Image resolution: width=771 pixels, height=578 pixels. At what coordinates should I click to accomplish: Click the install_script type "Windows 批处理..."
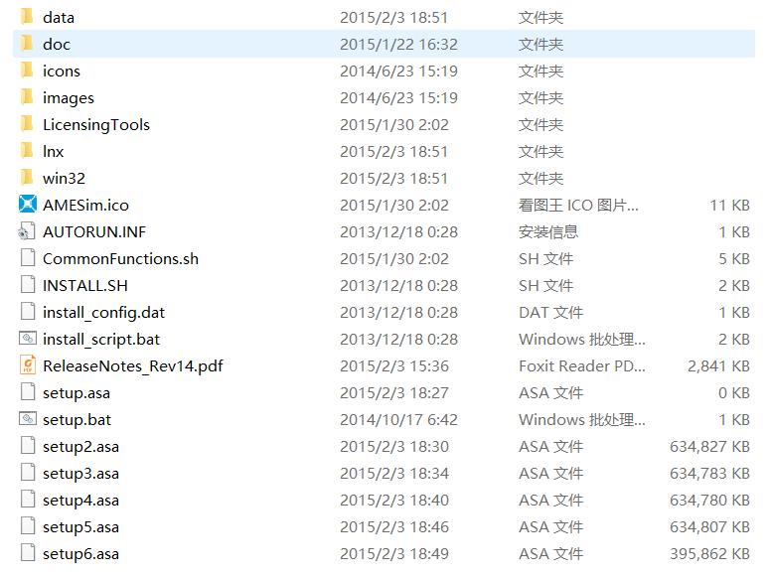[582, 339]
